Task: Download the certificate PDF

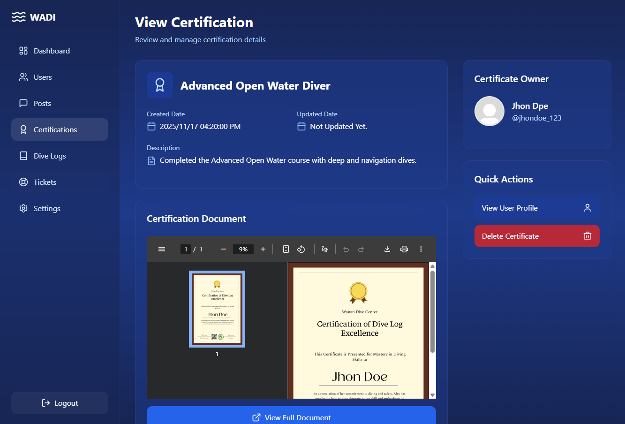Action: coord(387,249)
